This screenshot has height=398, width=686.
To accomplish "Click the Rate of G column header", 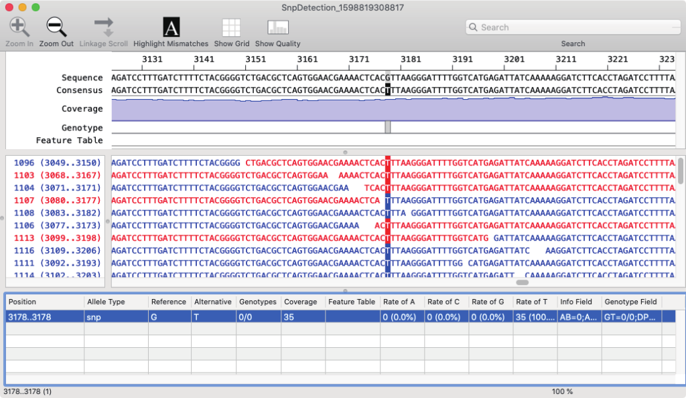I will point(491,302).
